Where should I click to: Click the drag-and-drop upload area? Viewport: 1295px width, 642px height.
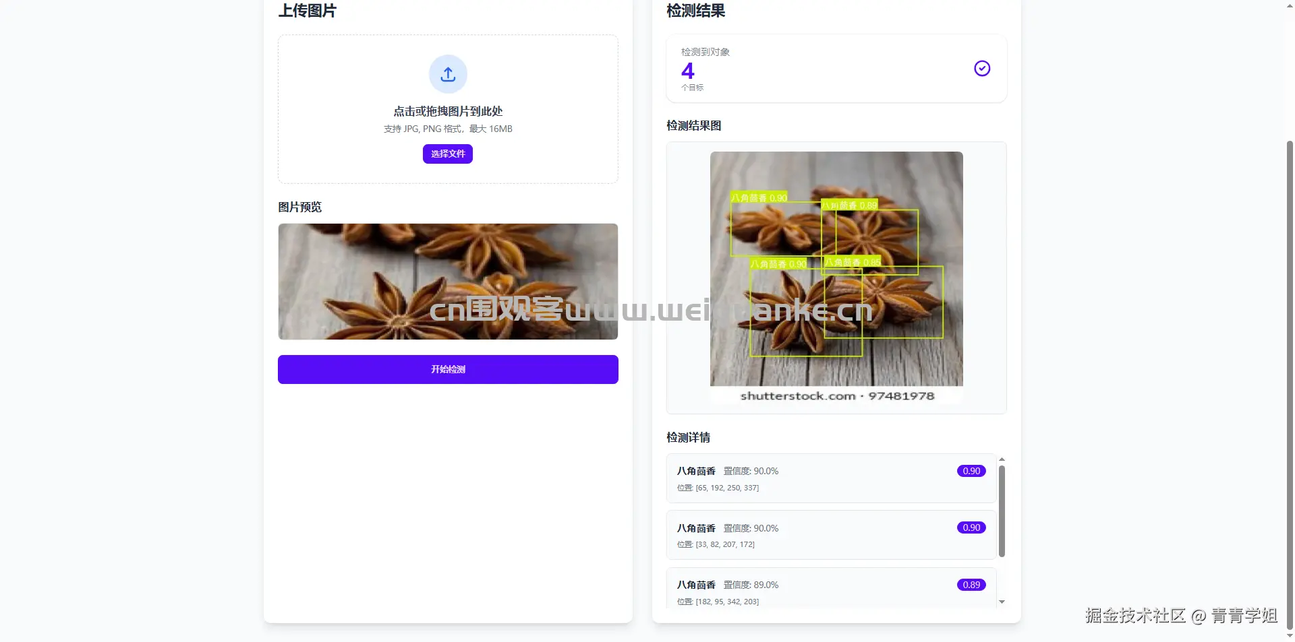(448, 109)
